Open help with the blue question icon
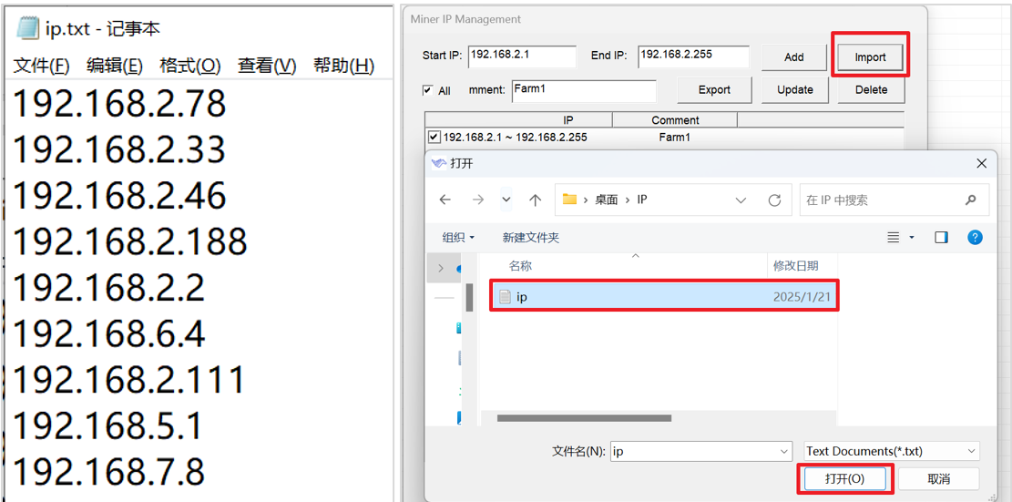 pyautogui.click(x=975, y=237)
